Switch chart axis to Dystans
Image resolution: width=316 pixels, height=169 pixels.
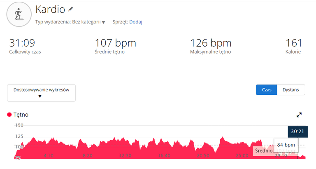point(291,89)
